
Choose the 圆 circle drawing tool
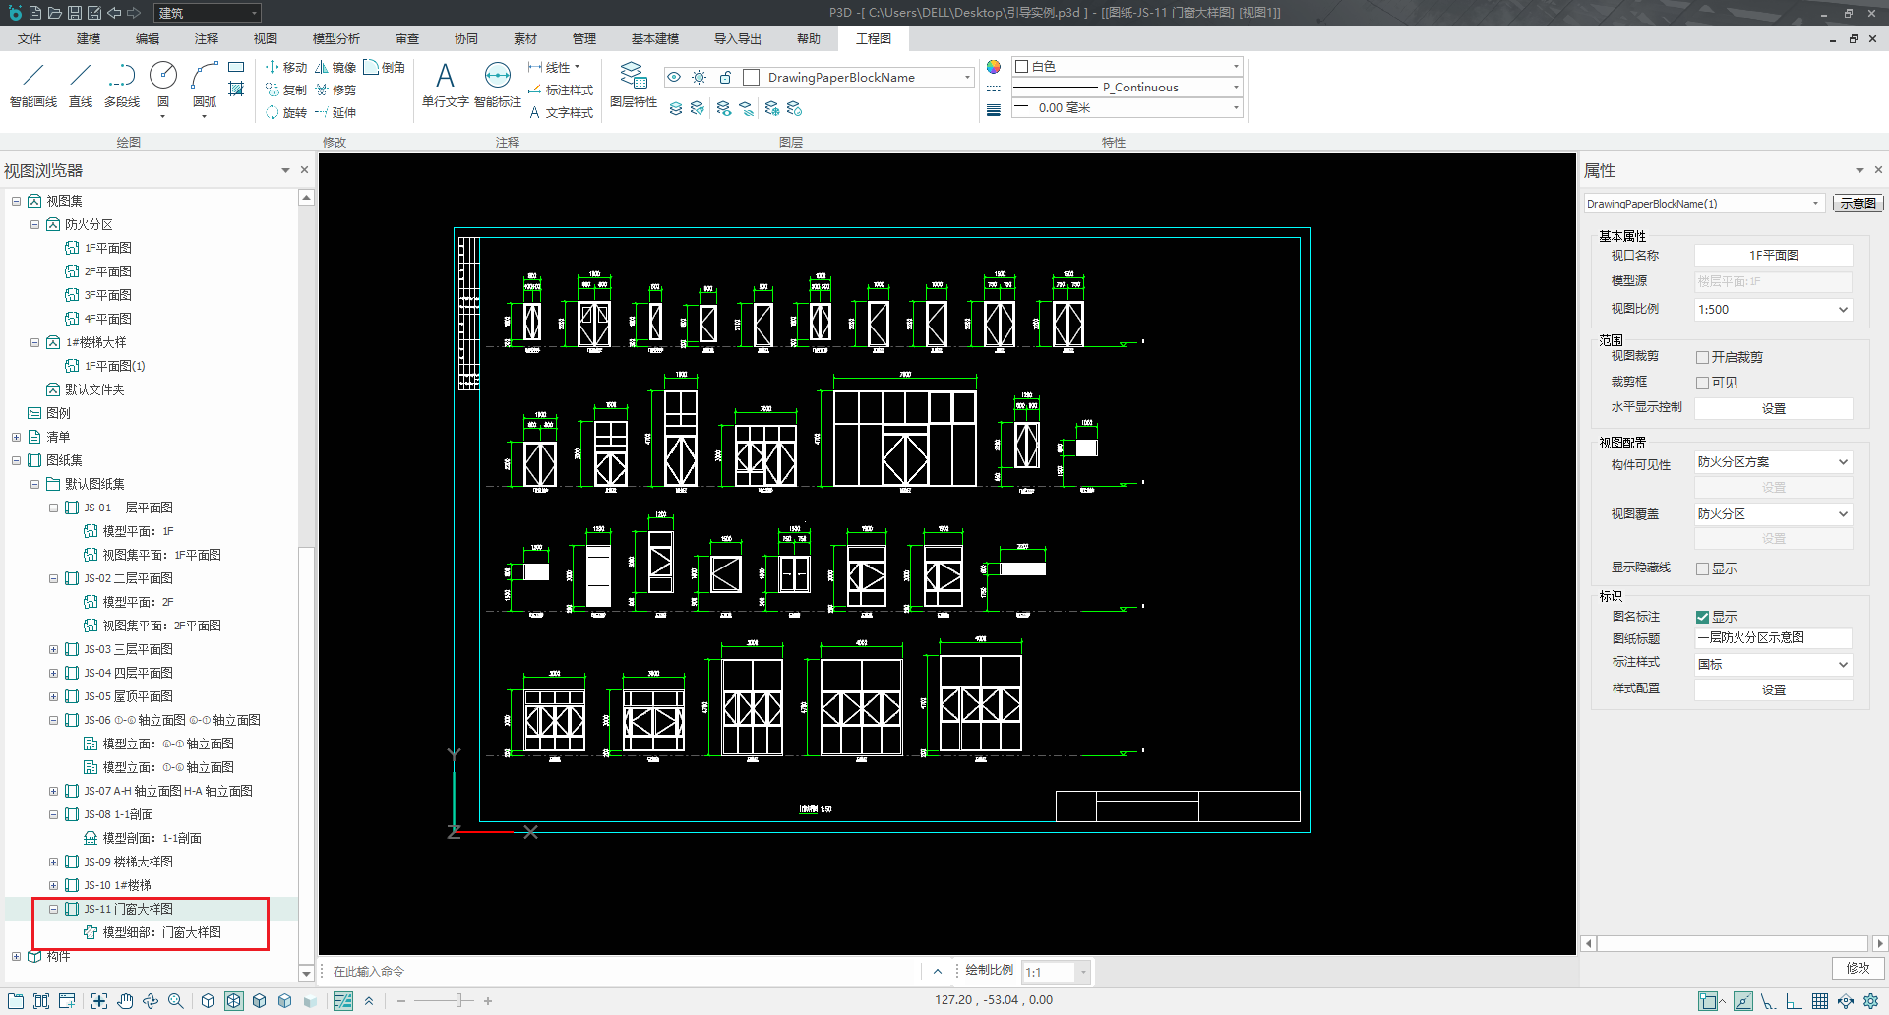coord(163,86)
